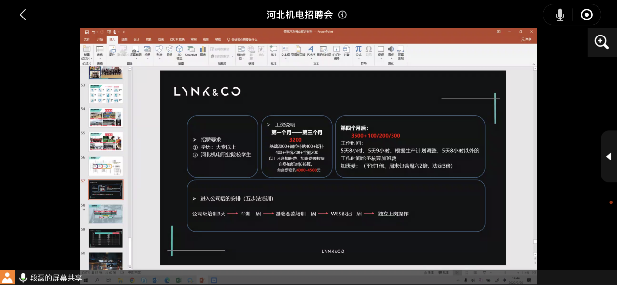Select slide 53 thumbnail
This screenshot has width=617, height=285.
click(x=106, y=93)
